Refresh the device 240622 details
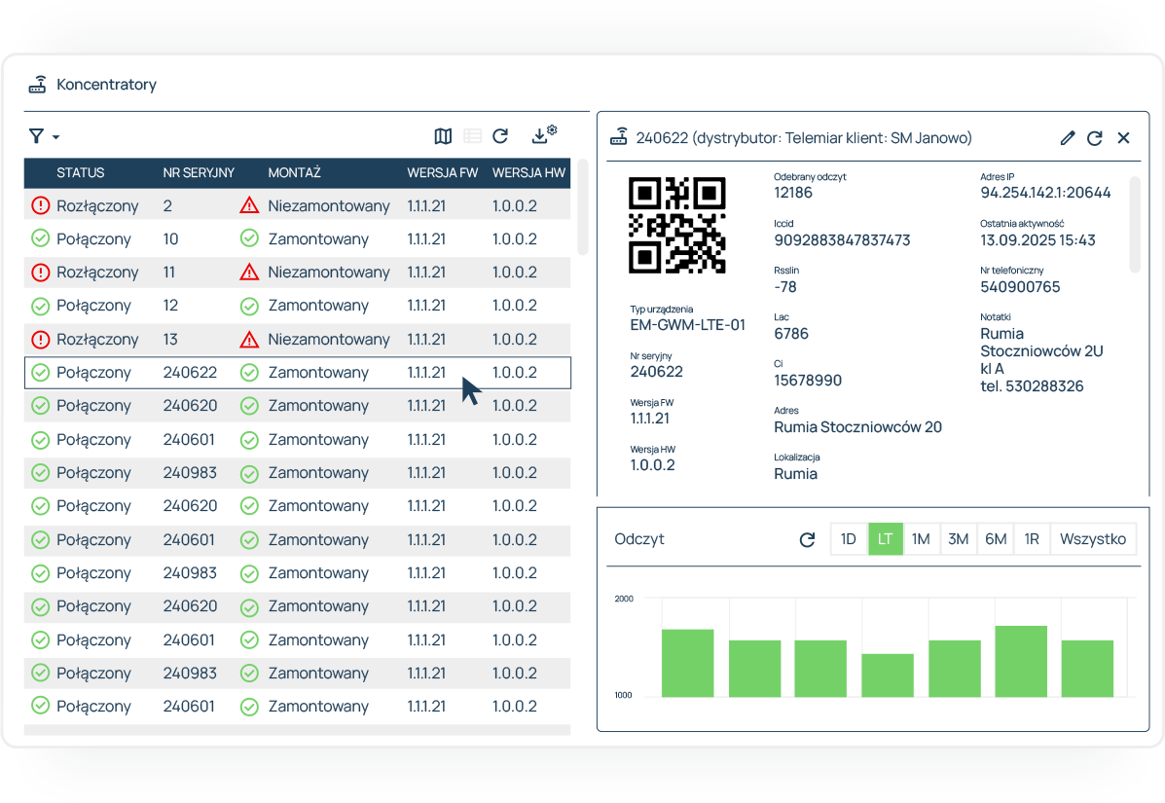 tap(1095, 138)
